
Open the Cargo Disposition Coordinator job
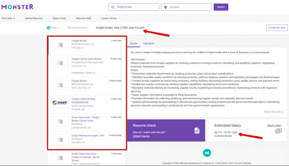click(x=83, y=101)
